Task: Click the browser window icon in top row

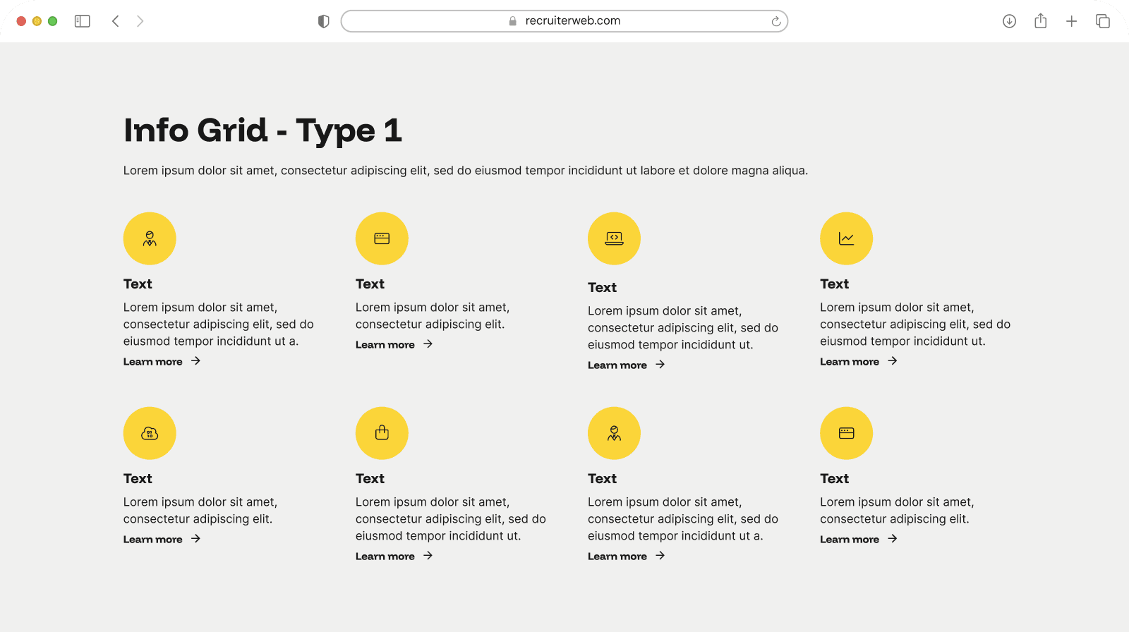Action: (x=382, y=238)
